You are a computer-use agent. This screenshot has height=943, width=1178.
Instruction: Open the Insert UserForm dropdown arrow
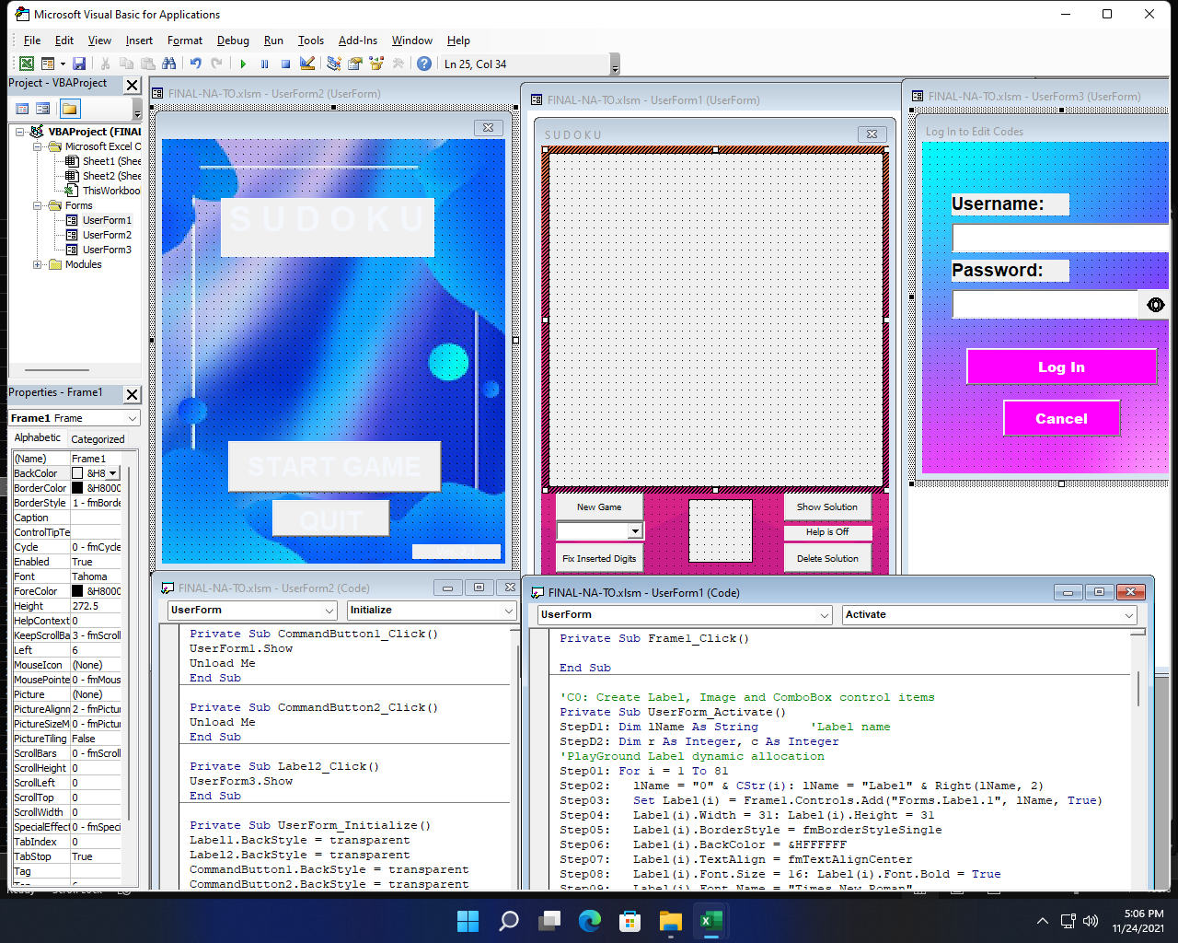tap(63, 64)
